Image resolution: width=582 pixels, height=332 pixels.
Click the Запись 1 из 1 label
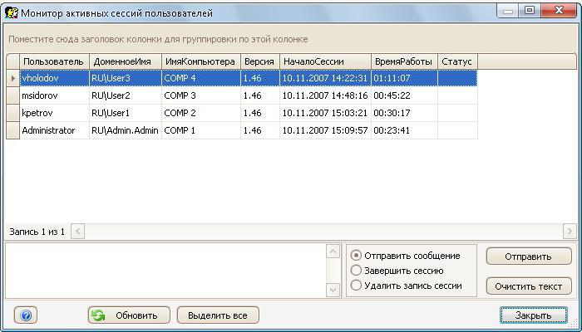(37, 232)
